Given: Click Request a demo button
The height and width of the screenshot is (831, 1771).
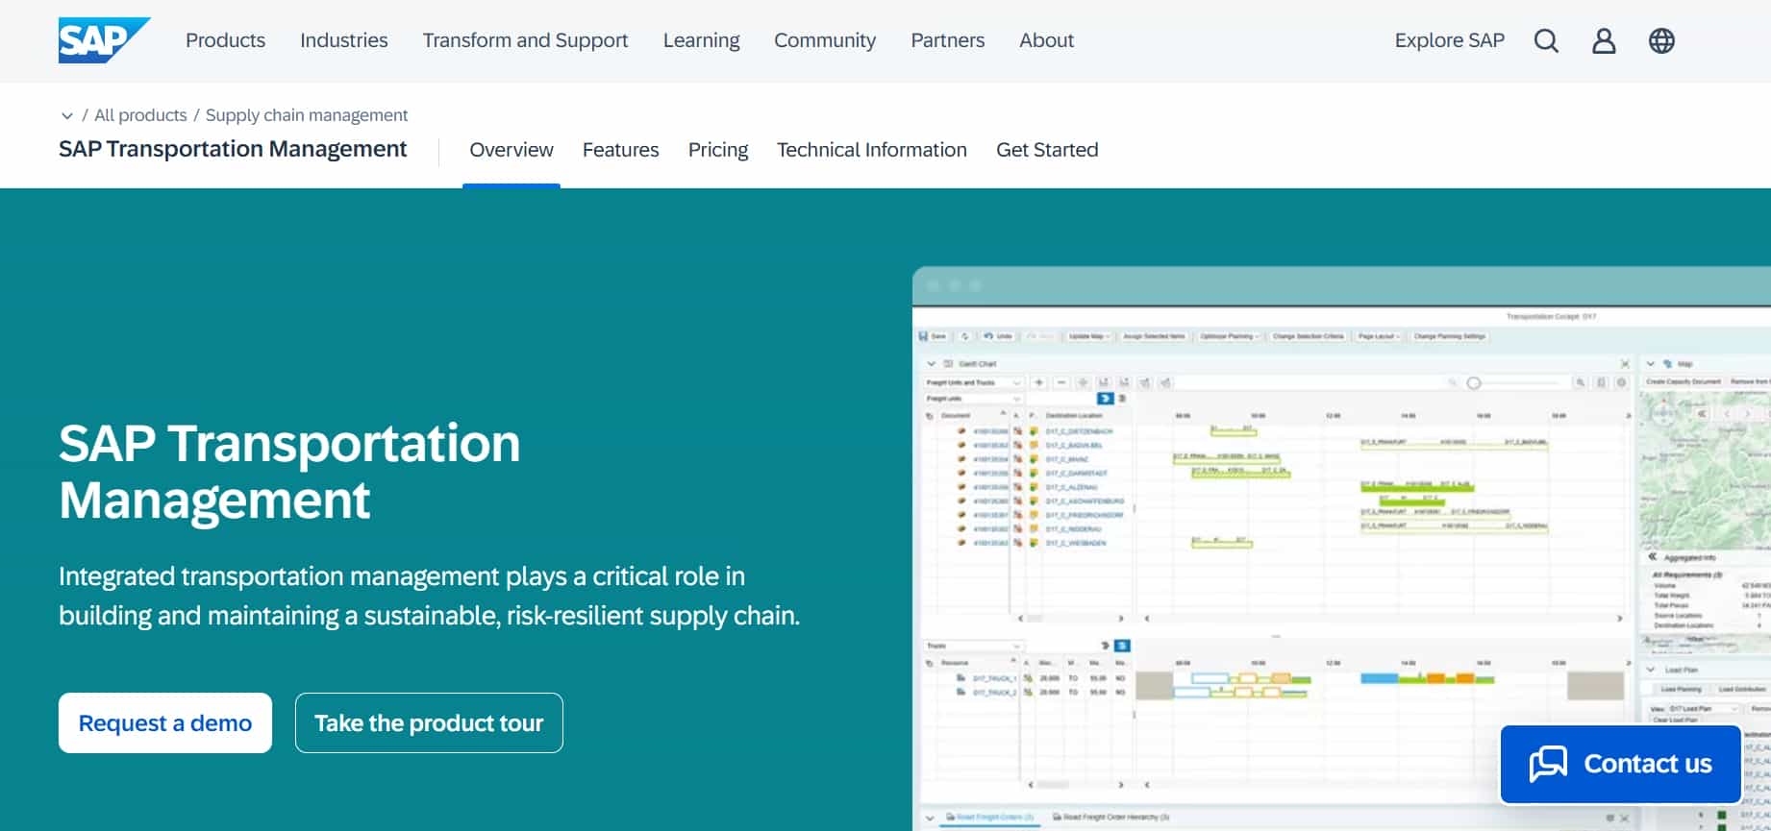Looking at the screenshot, I should (x=165, y=722).
